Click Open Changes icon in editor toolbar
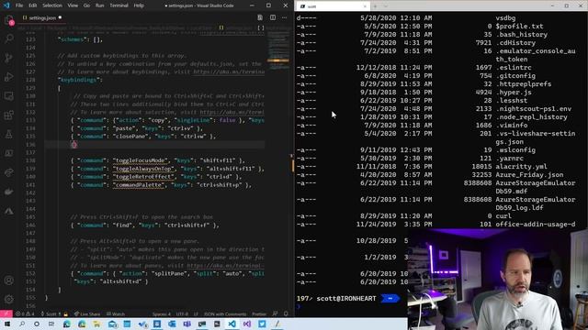Viewport: 588px width, 330px height. (x=260, y=17)
